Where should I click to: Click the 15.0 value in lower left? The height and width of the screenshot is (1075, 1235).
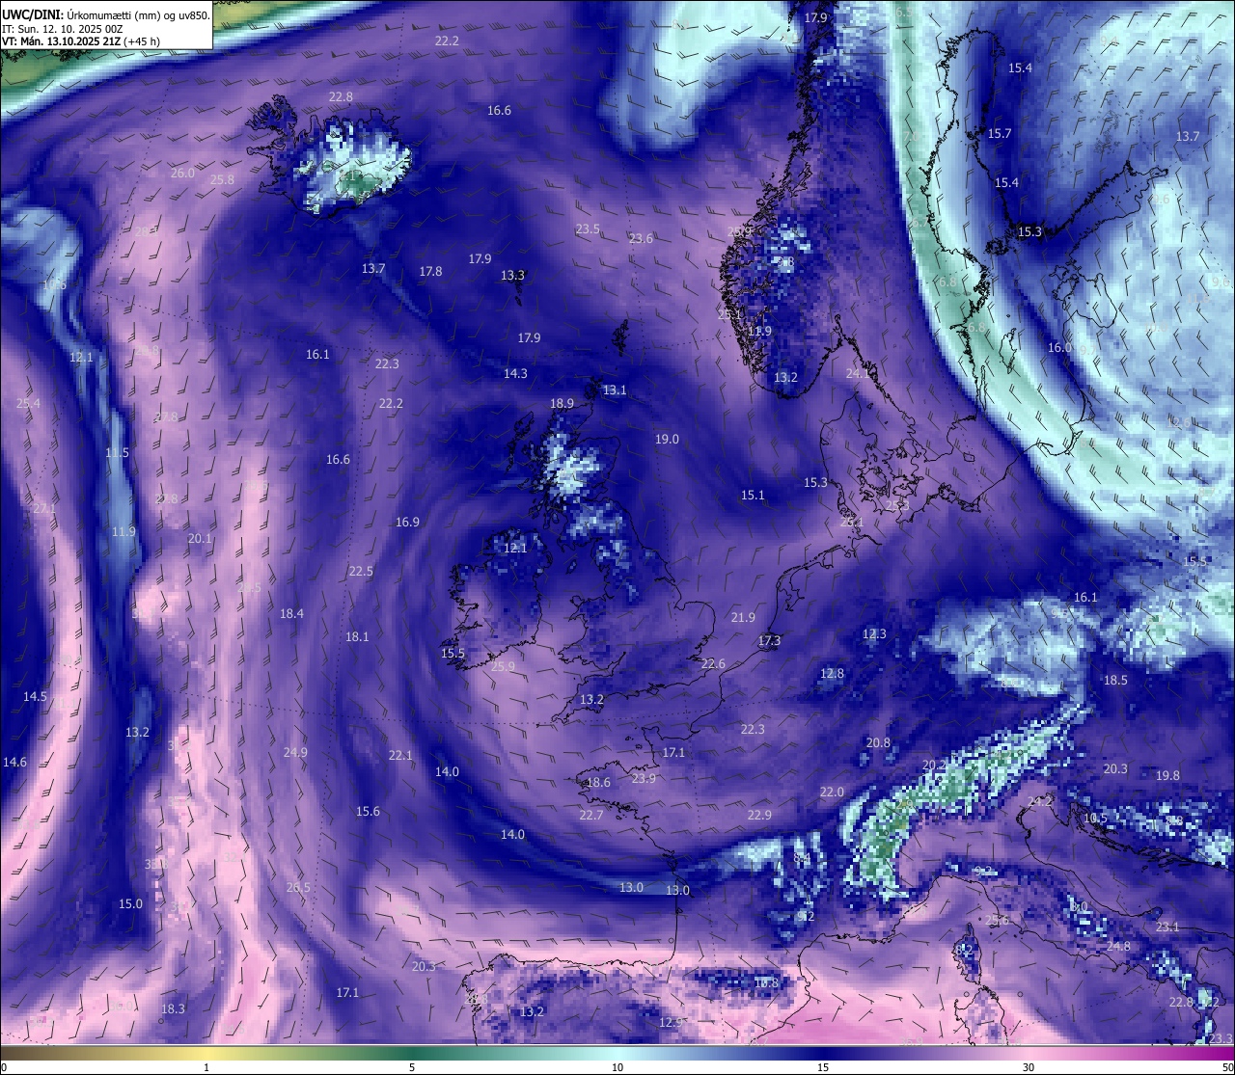coord(130,904)
